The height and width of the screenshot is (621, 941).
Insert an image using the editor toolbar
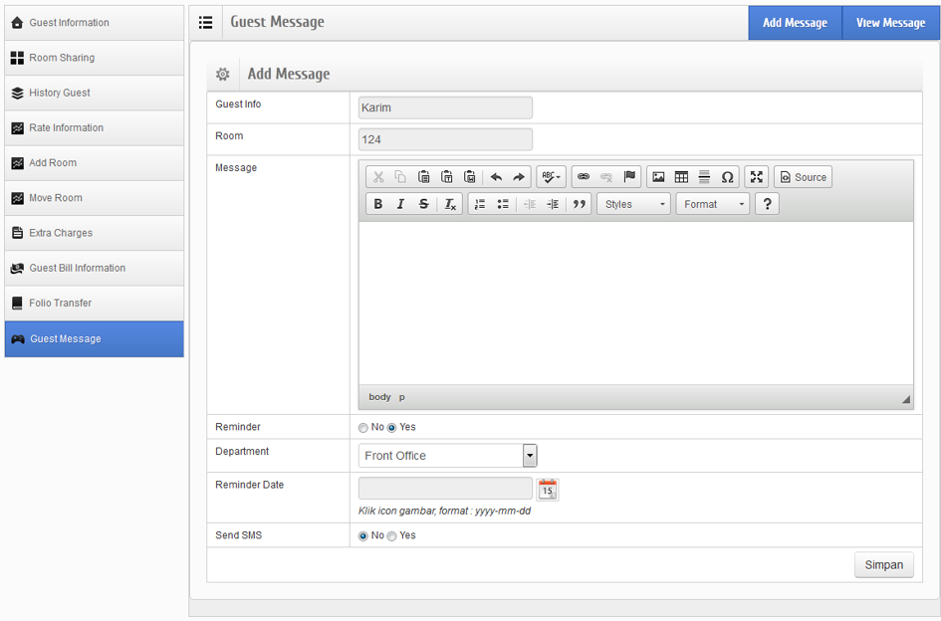click(x=658, y=177)
